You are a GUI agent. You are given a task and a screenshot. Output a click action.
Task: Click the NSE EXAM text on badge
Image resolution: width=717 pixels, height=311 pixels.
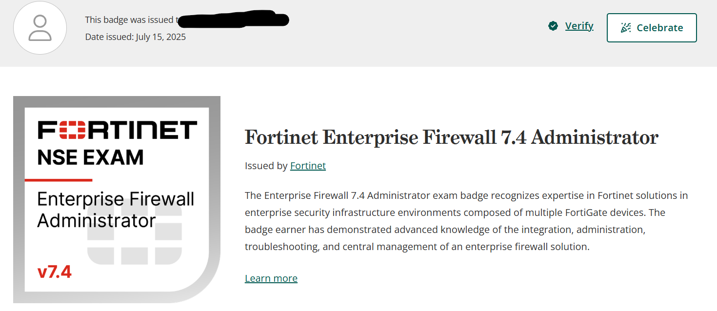click(91, 157)
